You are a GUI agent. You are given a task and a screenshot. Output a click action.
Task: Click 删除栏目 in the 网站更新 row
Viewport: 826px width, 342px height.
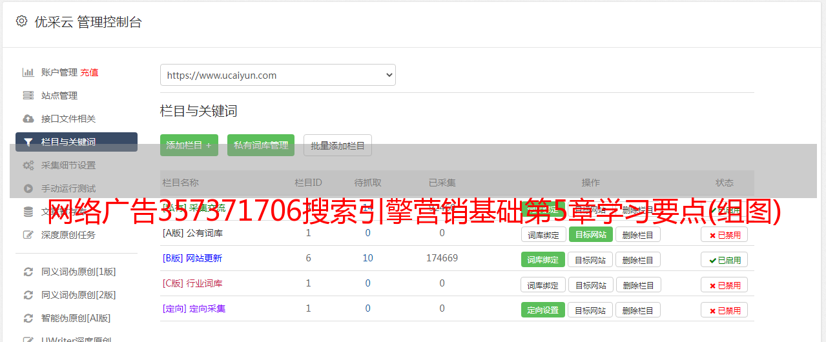637,259
